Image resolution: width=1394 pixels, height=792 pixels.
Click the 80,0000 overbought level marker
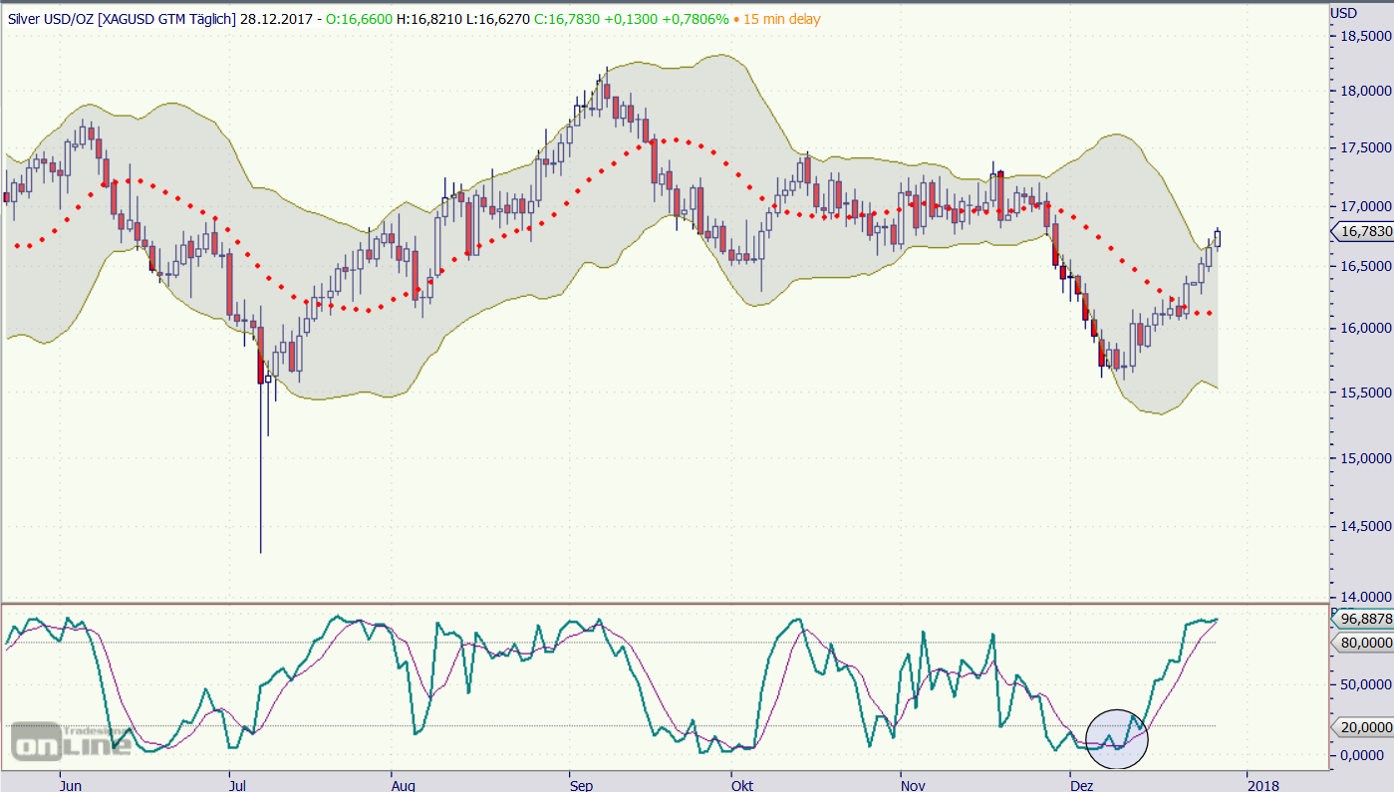(1364, 644)
